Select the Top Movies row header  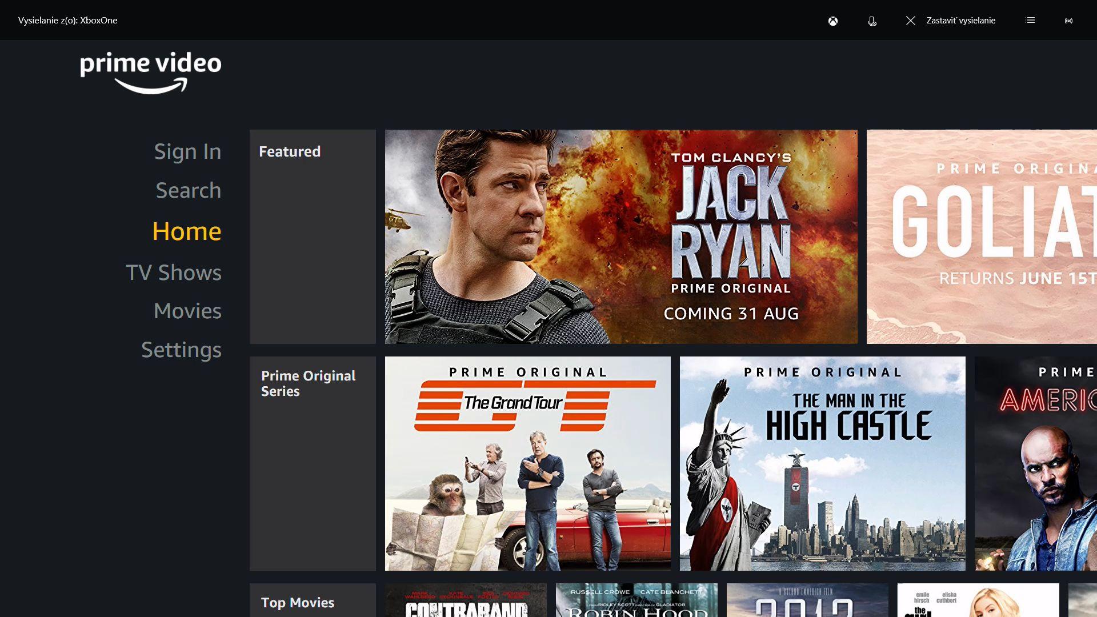[x=313, y=600]
